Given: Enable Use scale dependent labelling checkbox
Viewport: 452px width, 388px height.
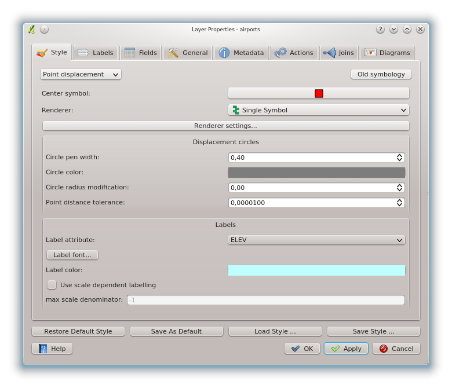Looking at the screenshot, I should tap(52, 285).
